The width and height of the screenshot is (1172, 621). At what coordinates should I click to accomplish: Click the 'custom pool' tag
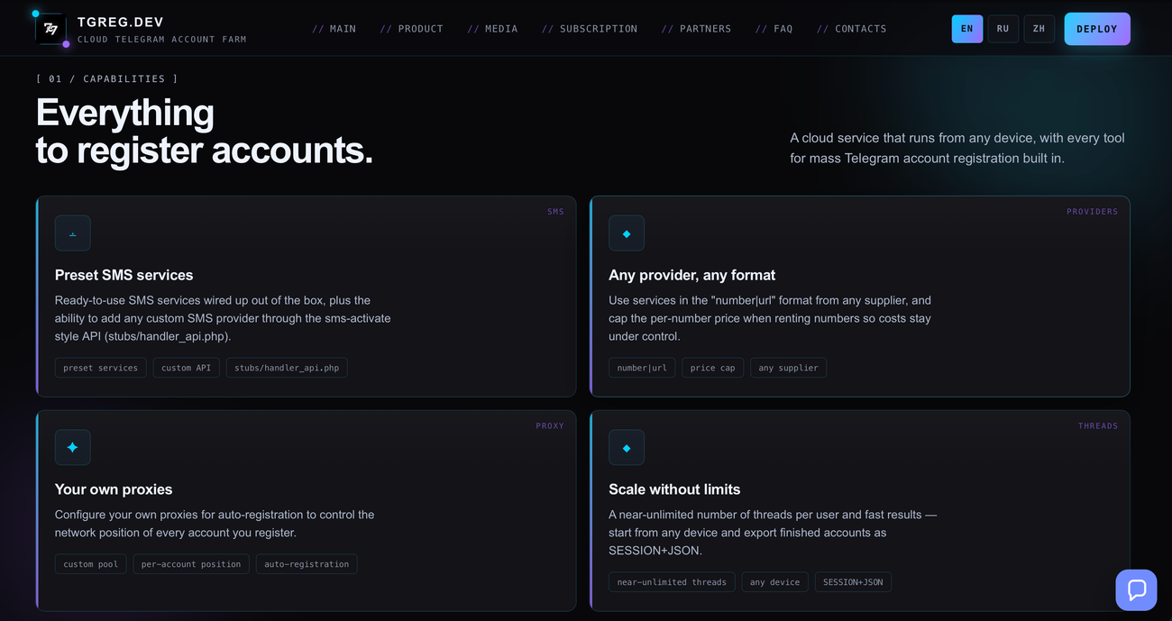(91, 564)
